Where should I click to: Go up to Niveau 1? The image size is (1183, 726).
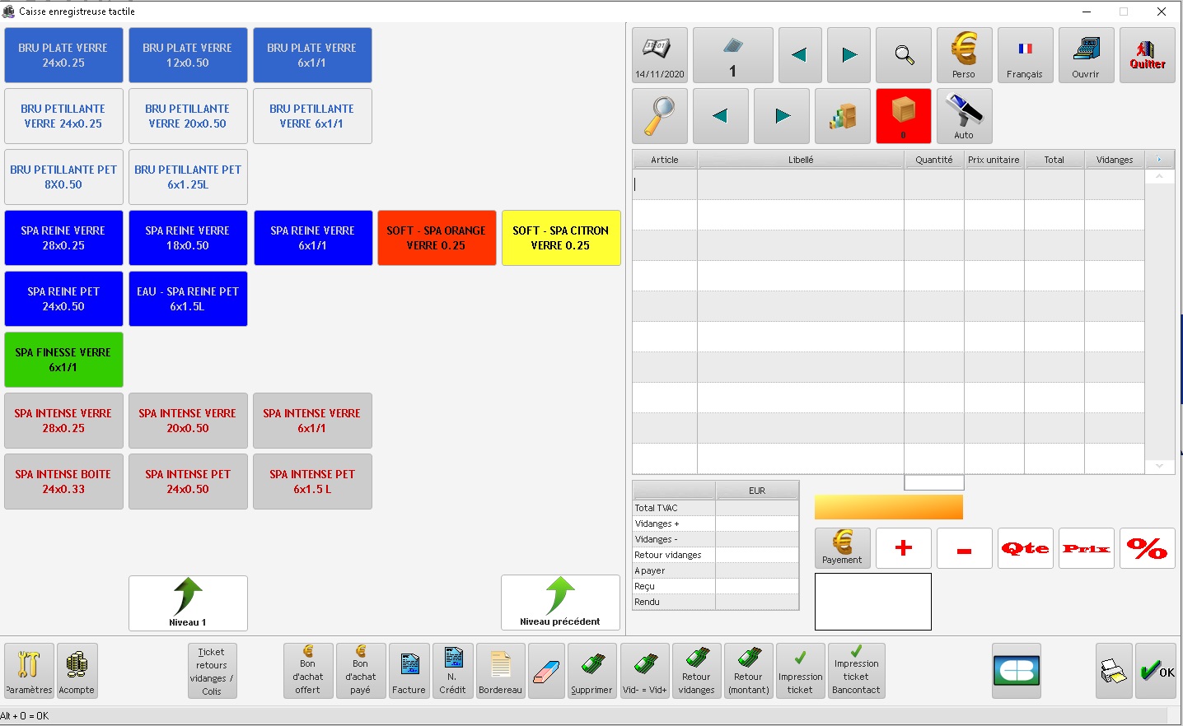pyautogui.click(x=188, y=603)
